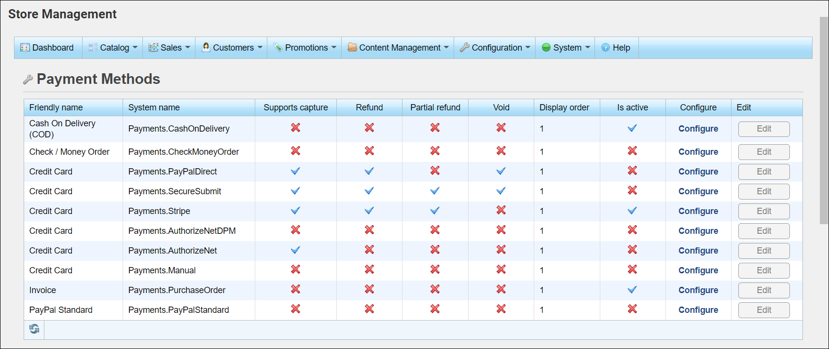Click the Content Management folder icon
829x349 pixels.
pos(352,47)
